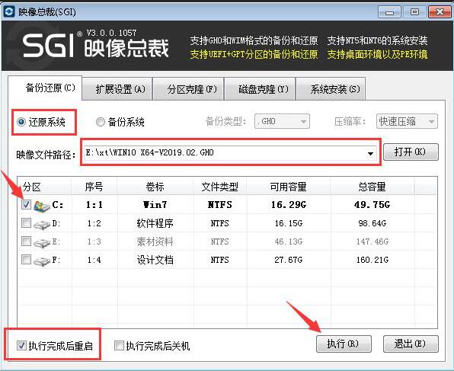This screenshot has width=454, height=371.
Task: Minimize the 映像总裁 window
Action: [x=390, y=12]
